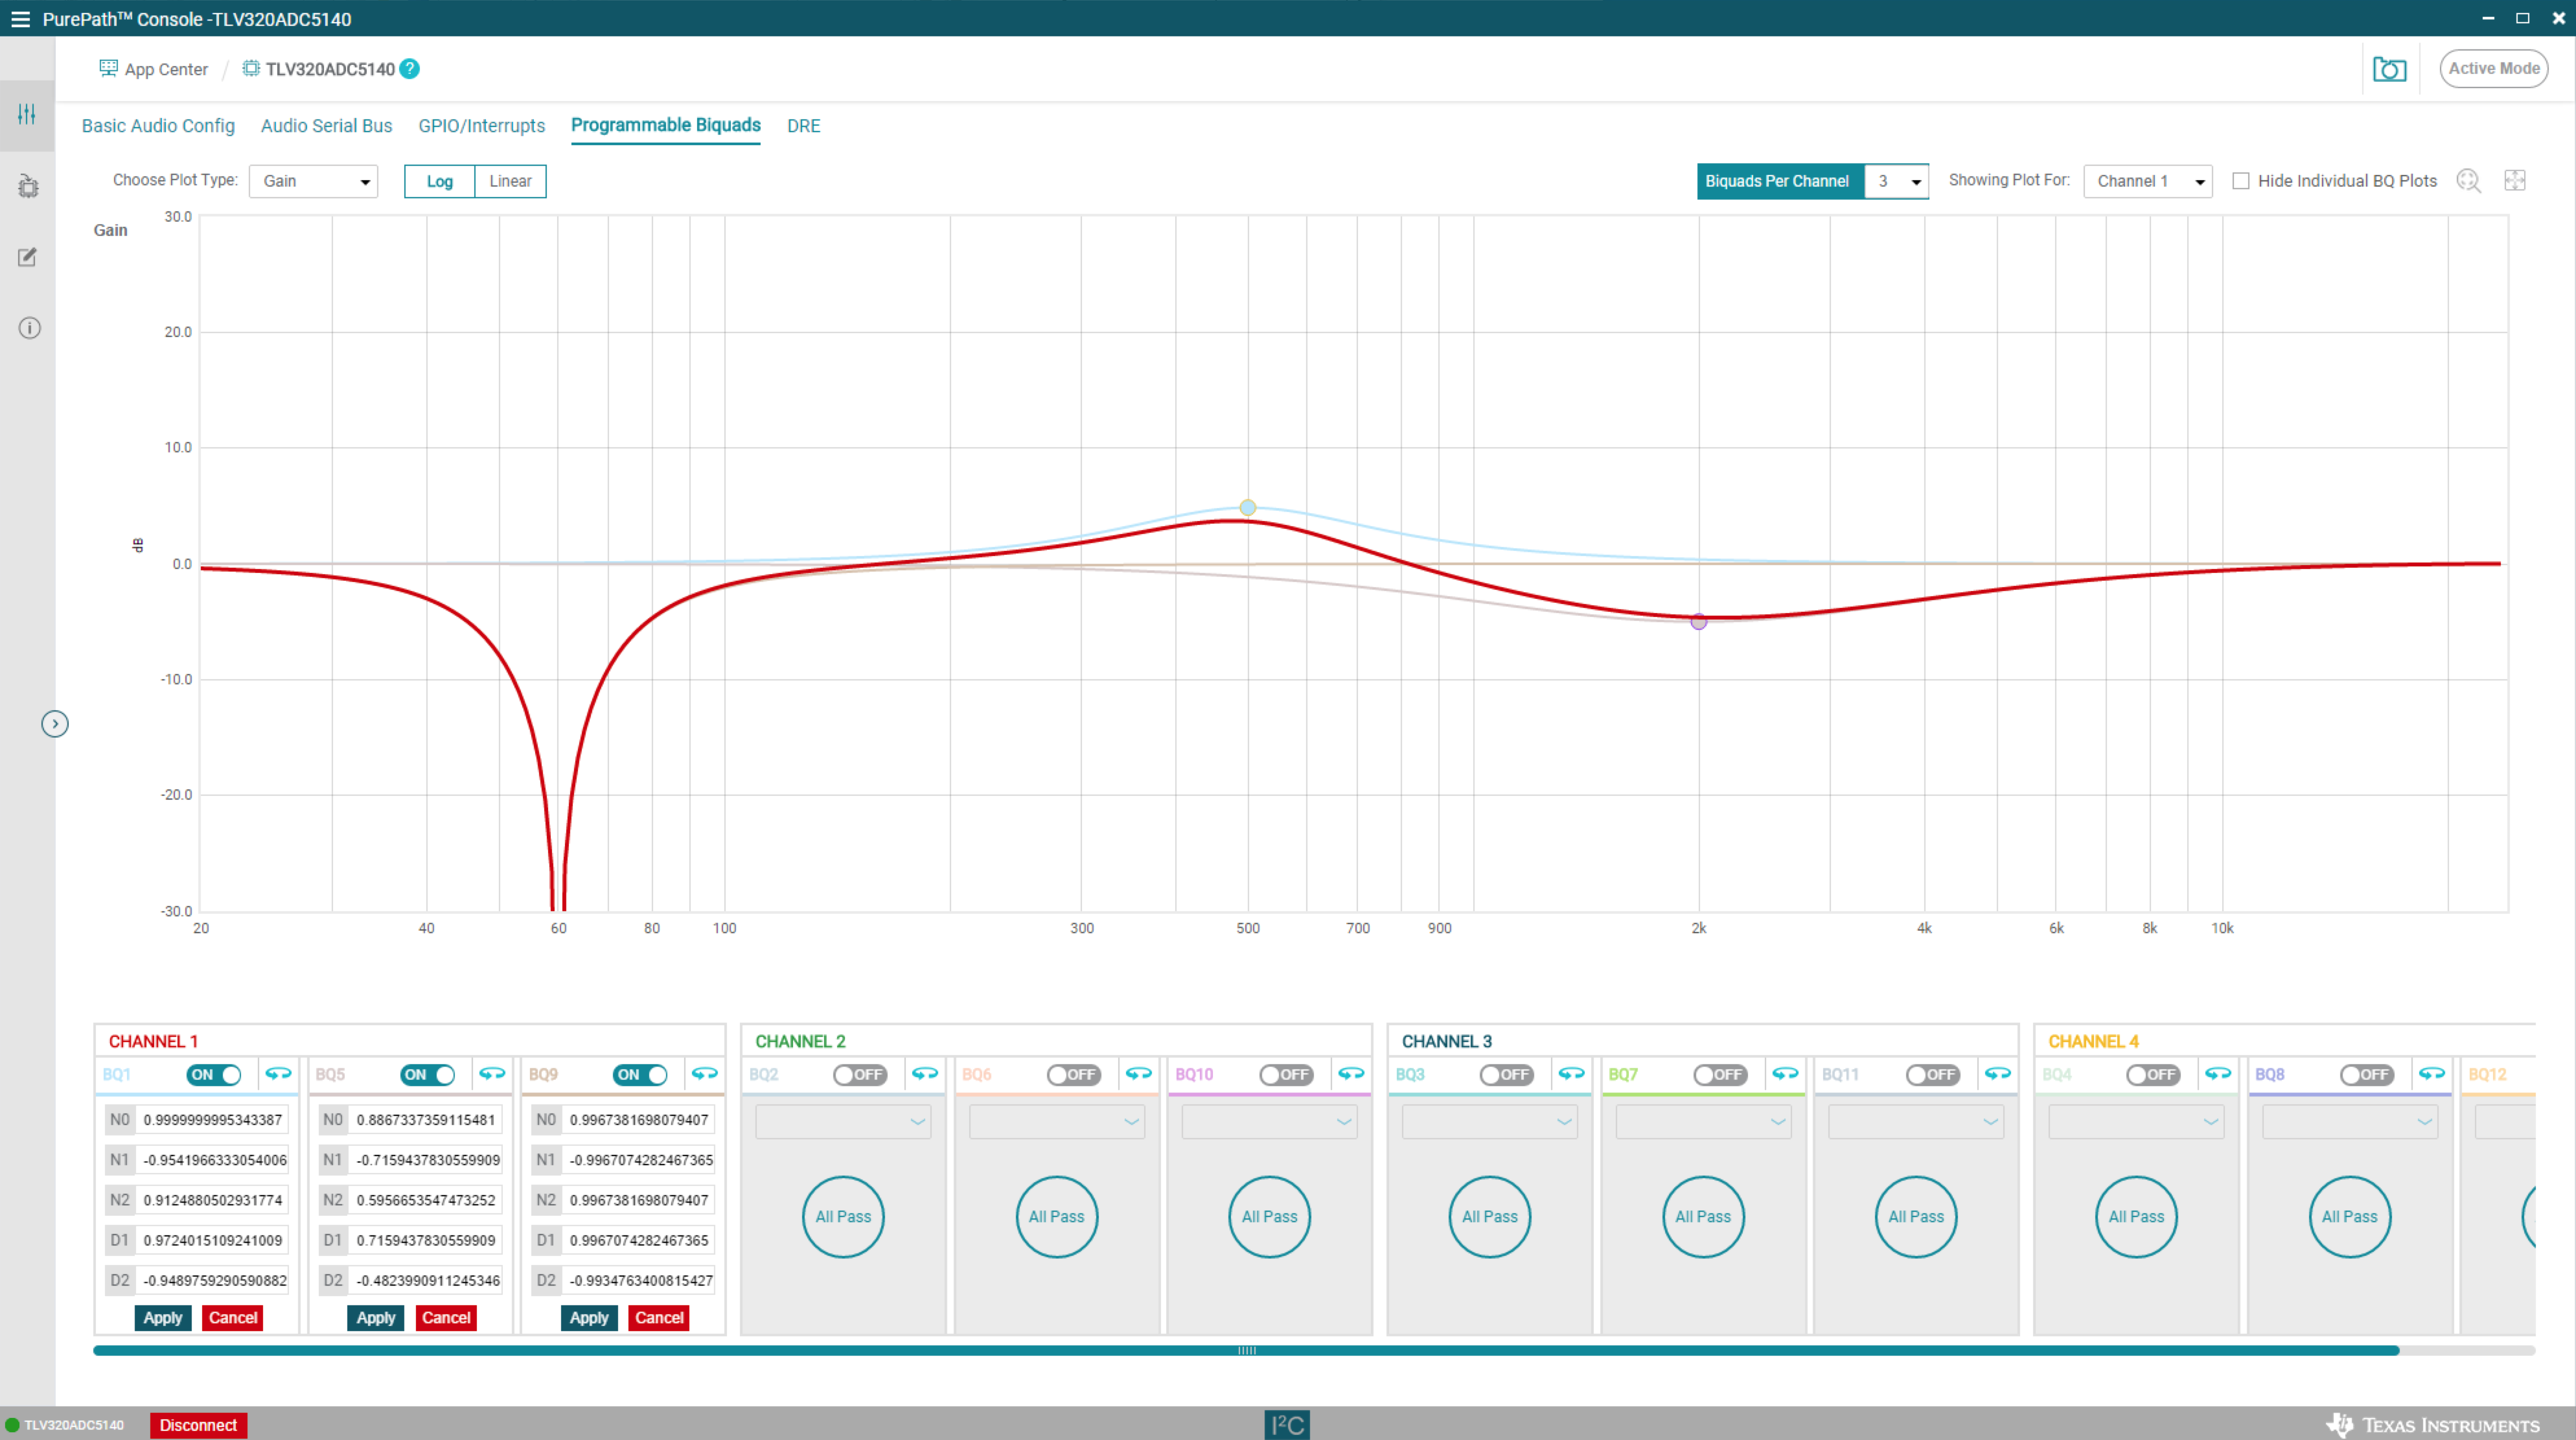2576x1440 pixels.
Task: Open the Biquads Per Channel dropdown
Action: pyautogui.click(x=1896, y=181)
